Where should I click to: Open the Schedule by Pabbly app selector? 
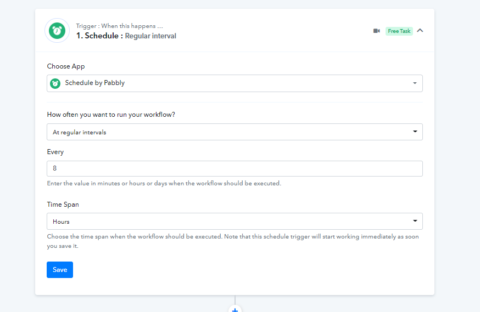pyautogui.click(x=235, y=83)
